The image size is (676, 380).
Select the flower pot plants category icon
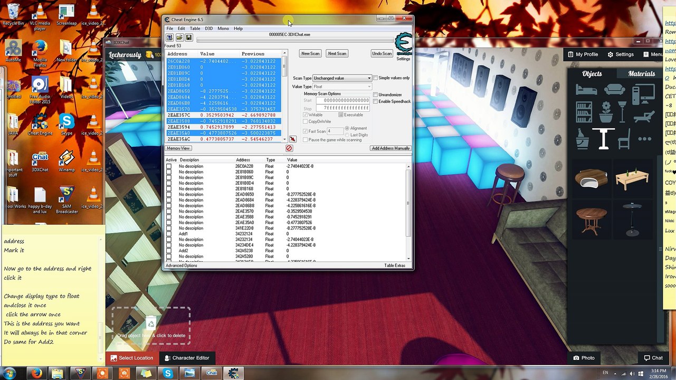[x=606, y=112]
